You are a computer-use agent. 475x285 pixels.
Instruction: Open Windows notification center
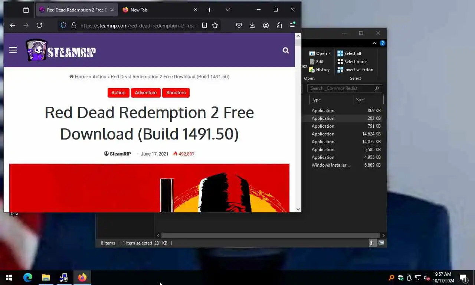point(463,278)
